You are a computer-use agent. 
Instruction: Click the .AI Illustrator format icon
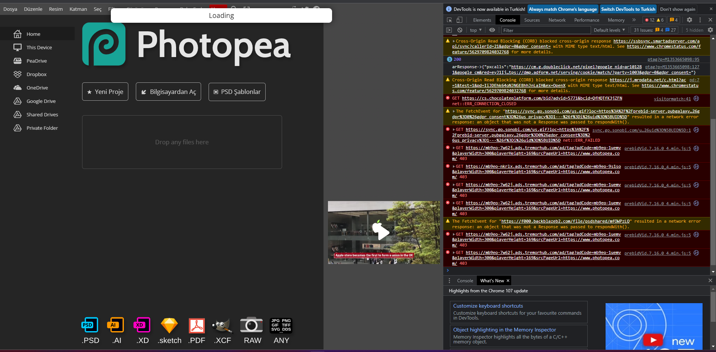coord(116,325)
